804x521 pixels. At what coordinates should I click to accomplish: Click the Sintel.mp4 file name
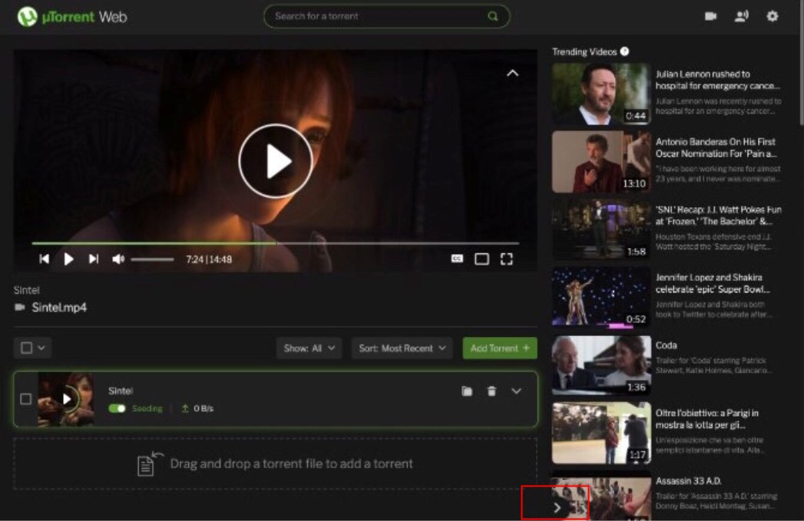[59, 308]
